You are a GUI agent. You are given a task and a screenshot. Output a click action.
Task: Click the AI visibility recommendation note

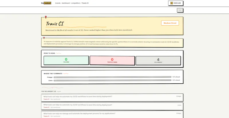point(112,43)
